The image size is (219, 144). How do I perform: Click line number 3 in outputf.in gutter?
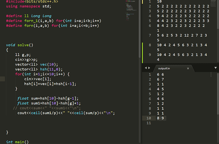pos(150,84)
